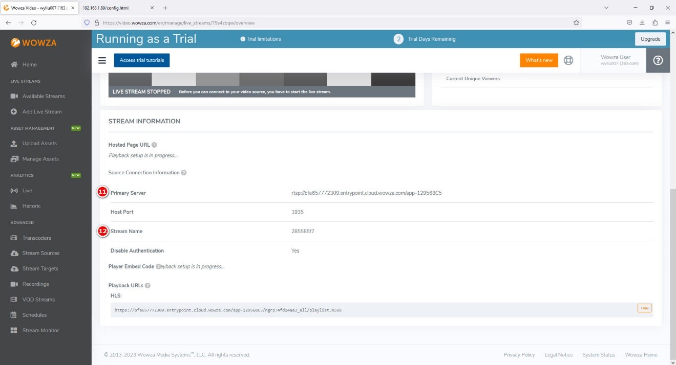Open Stream Monitor section

[x=40, y=330]
